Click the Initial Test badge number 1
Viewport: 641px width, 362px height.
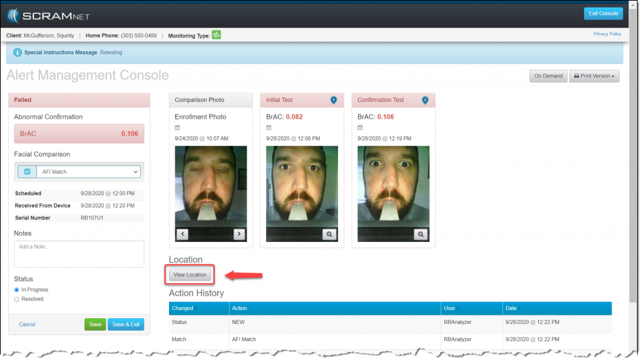pos(334,100)
